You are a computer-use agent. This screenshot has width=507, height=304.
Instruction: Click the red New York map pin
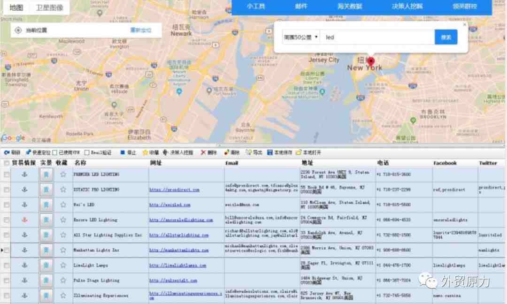tap(371, 61)
